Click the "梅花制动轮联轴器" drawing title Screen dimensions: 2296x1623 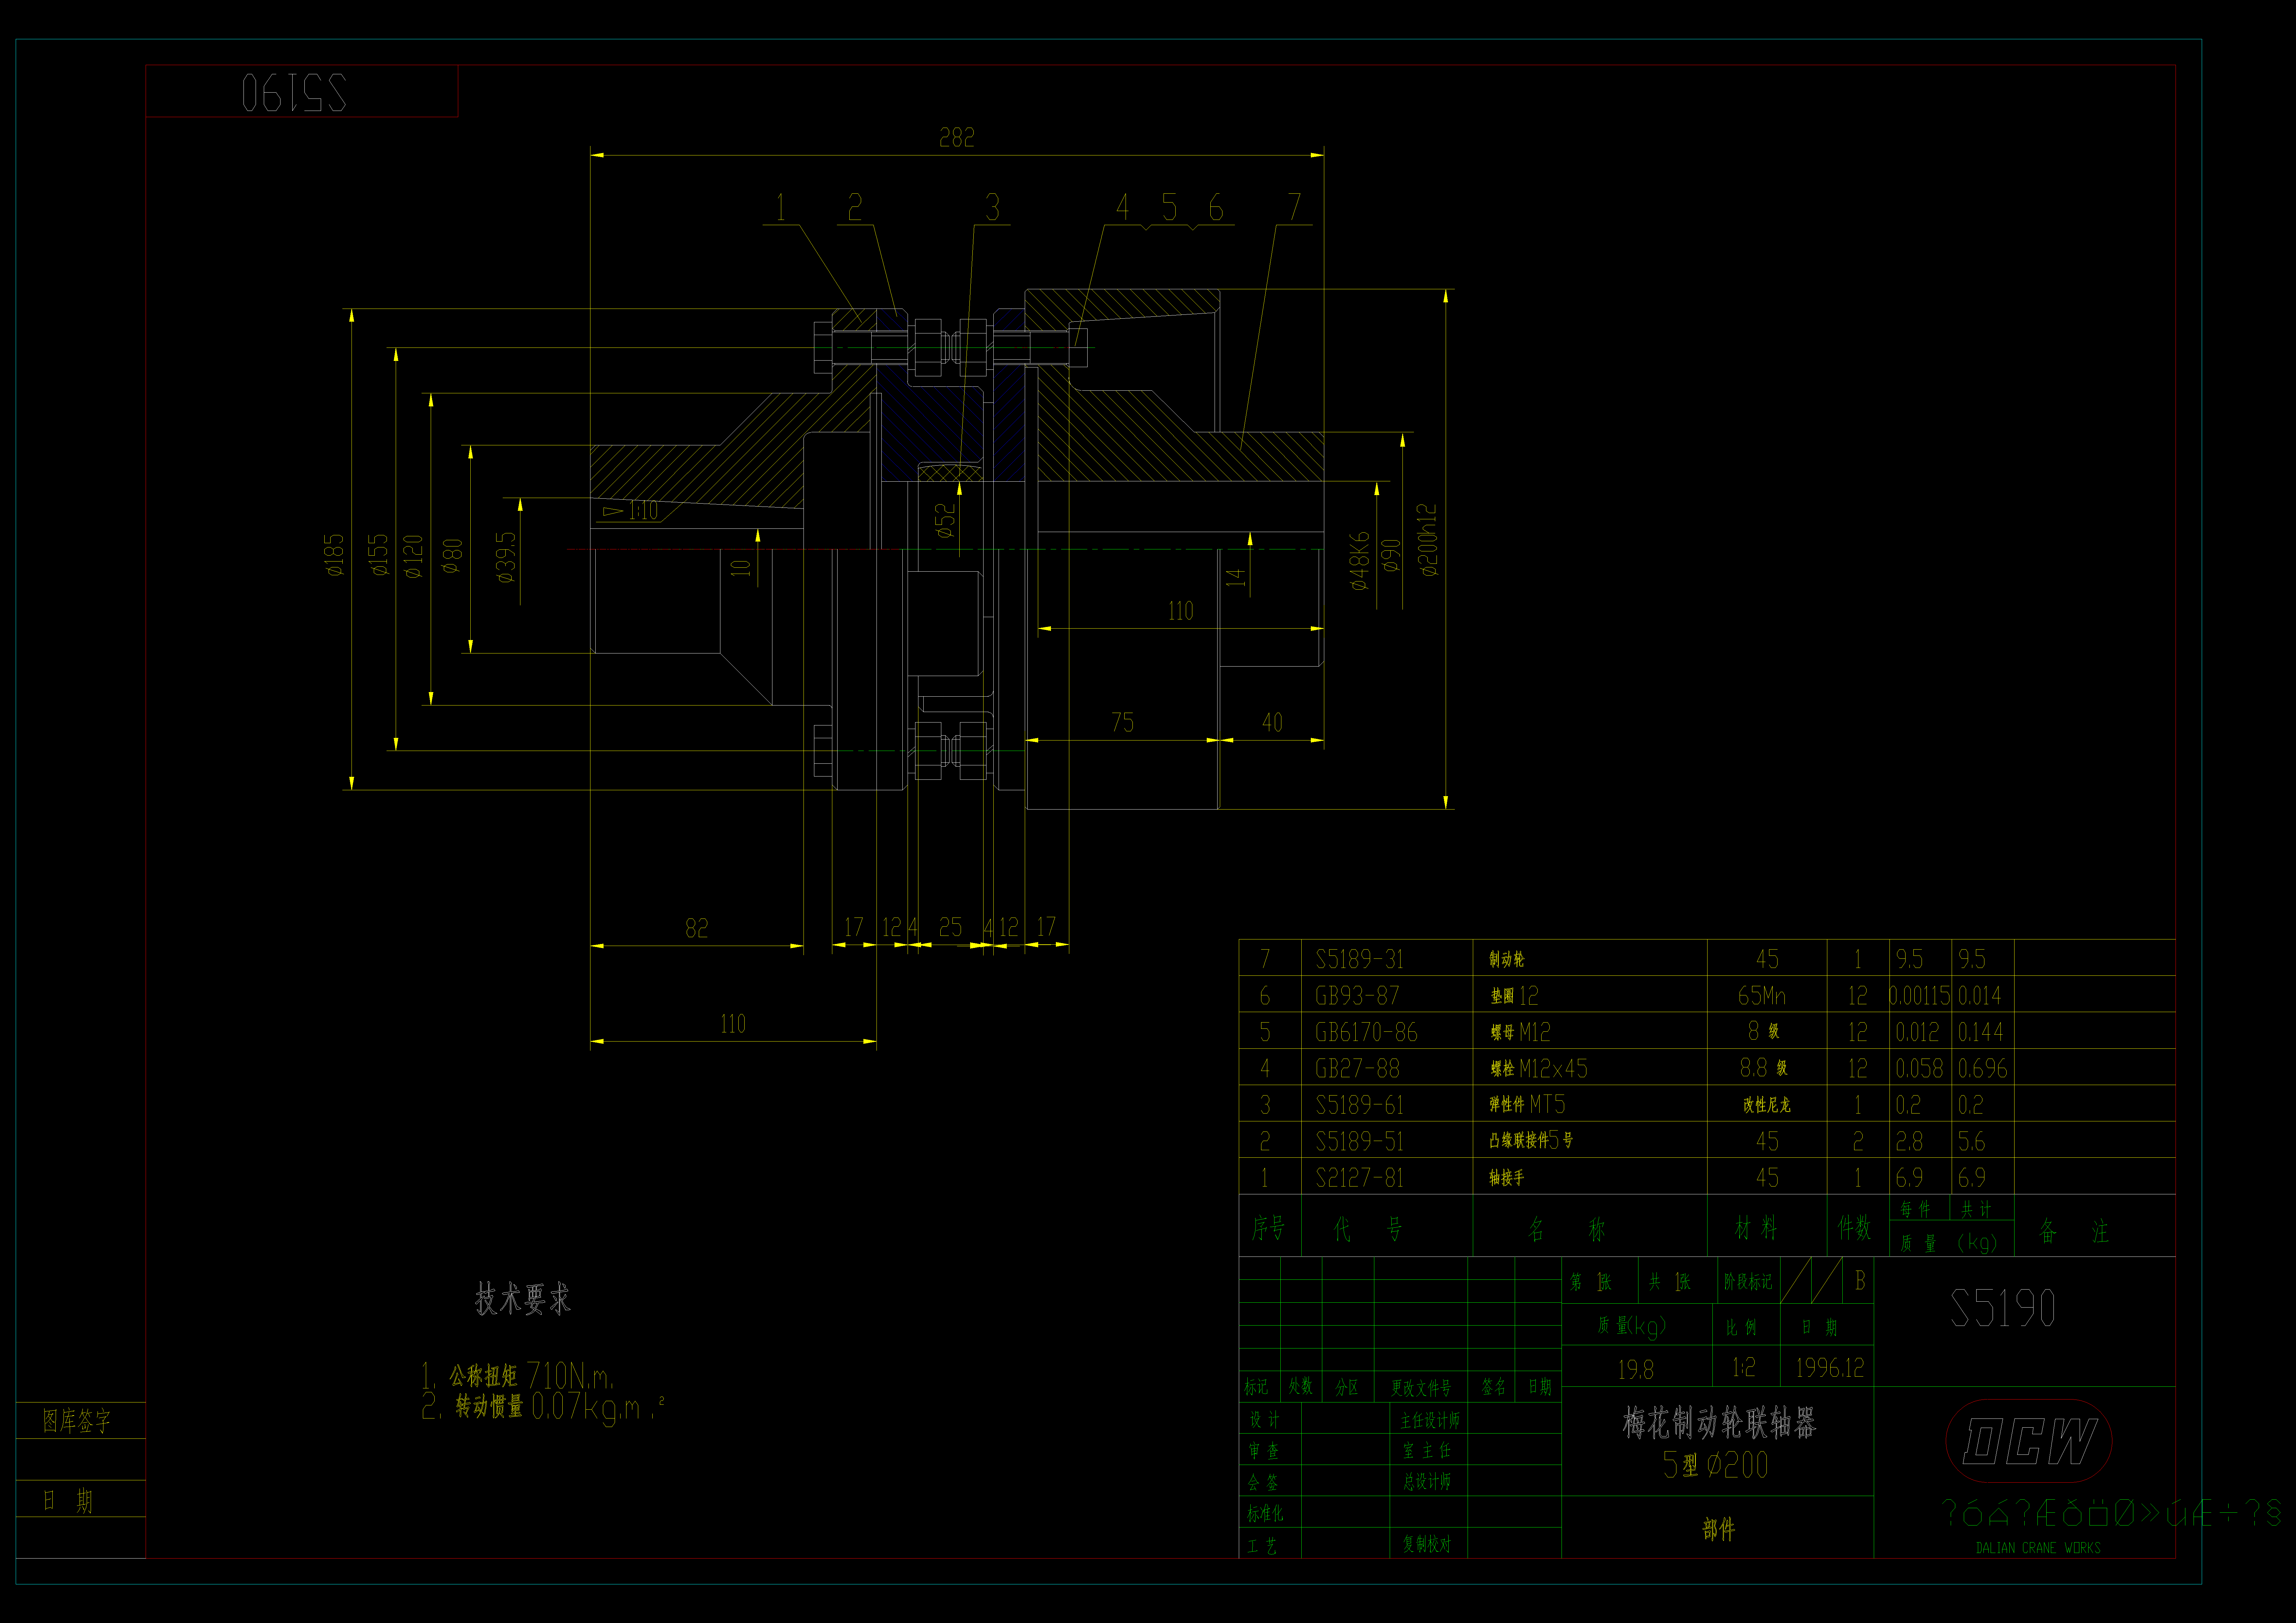(1719, 1423)
